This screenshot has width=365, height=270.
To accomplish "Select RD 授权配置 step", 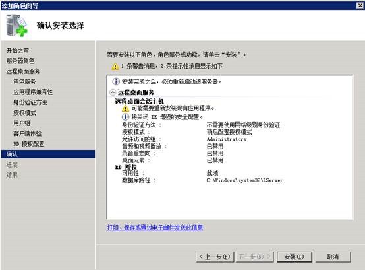I will tap(28, 144).
